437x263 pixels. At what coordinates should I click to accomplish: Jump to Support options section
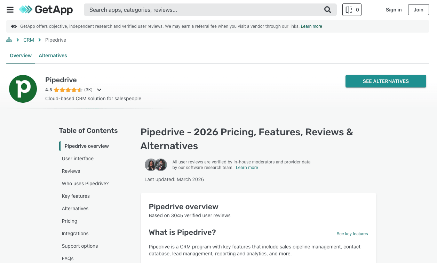80,246
